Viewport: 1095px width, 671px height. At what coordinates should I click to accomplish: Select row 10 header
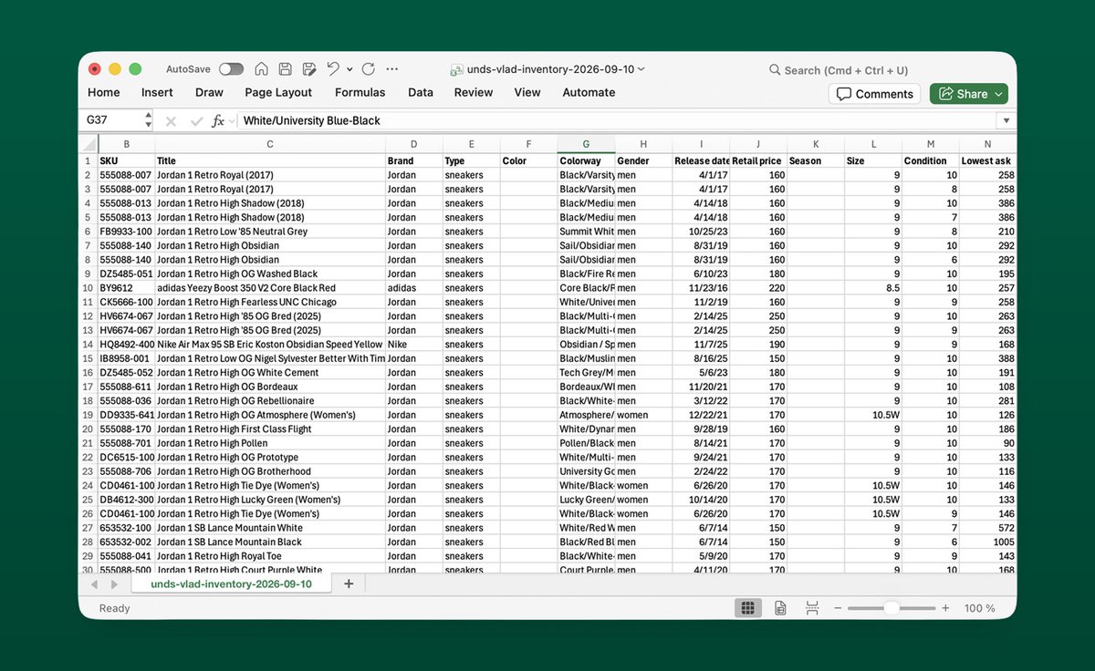point(89,288)
